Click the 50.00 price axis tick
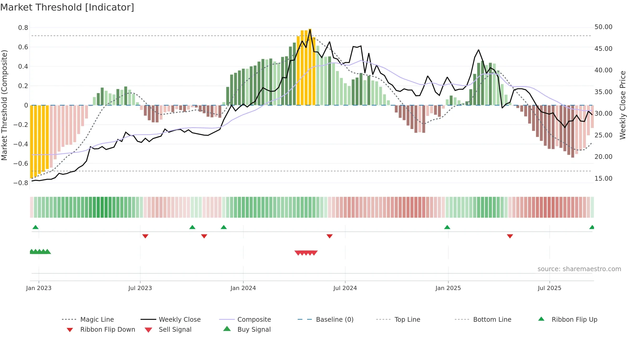Image resolution: width=630 pixels, height=354 pixels. 603,27
